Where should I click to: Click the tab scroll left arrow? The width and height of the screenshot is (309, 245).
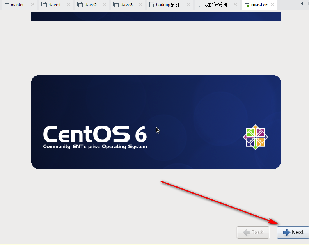point(302,4)
